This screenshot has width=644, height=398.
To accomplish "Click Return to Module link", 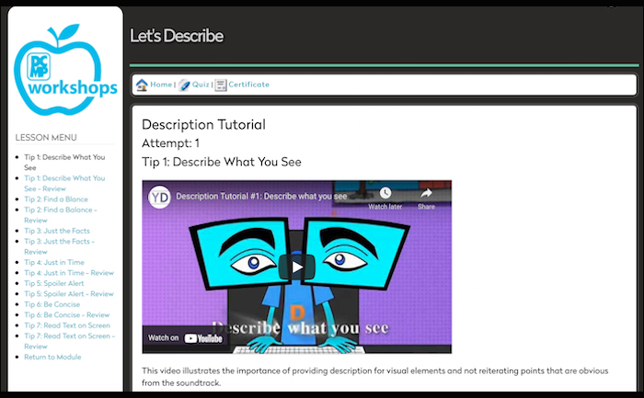I will [52, 357].
